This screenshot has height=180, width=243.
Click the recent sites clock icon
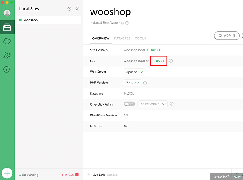(x=70, y=9)
